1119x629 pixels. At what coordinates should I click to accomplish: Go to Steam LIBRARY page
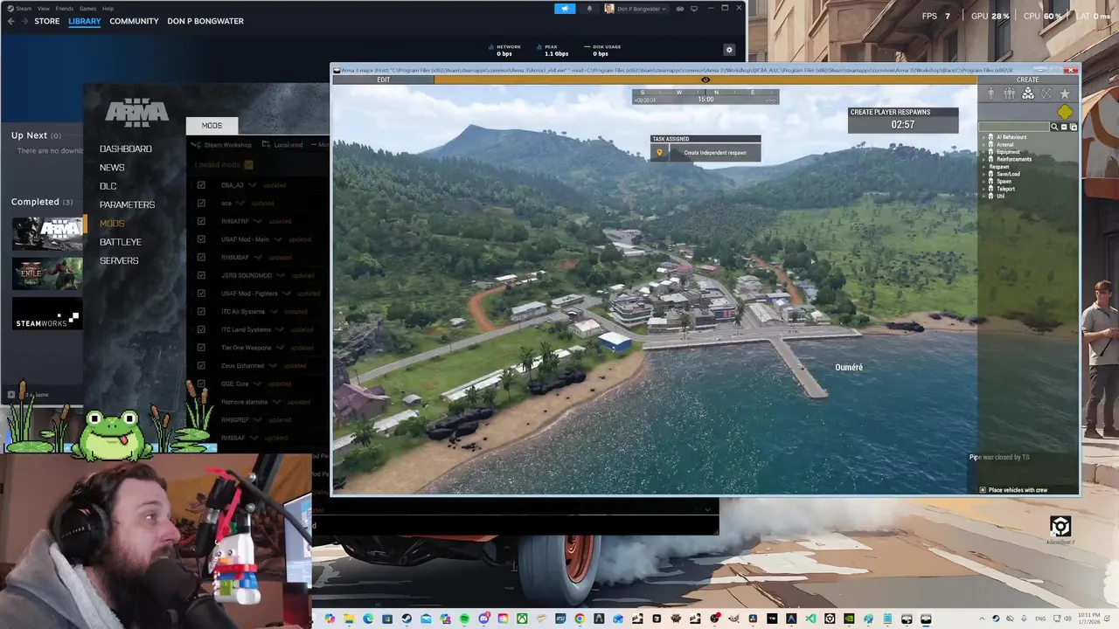coord(85,21)
